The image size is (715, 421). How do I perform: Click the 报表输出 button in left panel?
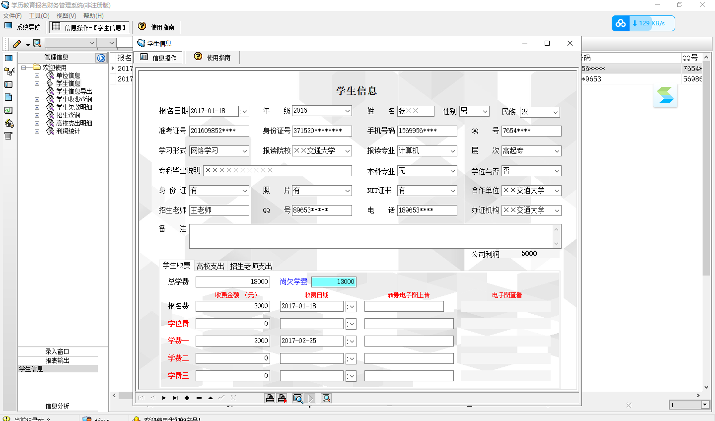pos(58,360)
